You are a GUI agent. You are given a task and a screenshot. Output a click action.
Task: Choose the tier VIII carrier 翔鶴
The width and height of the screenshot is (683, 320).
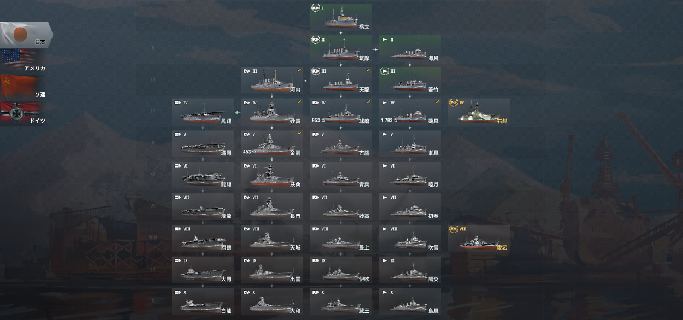click(x=202, y=239)
